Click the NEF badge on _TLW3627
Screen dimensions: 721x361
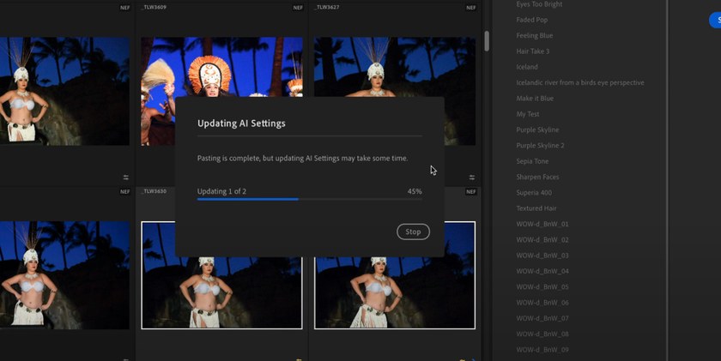[x=471, y=8]
